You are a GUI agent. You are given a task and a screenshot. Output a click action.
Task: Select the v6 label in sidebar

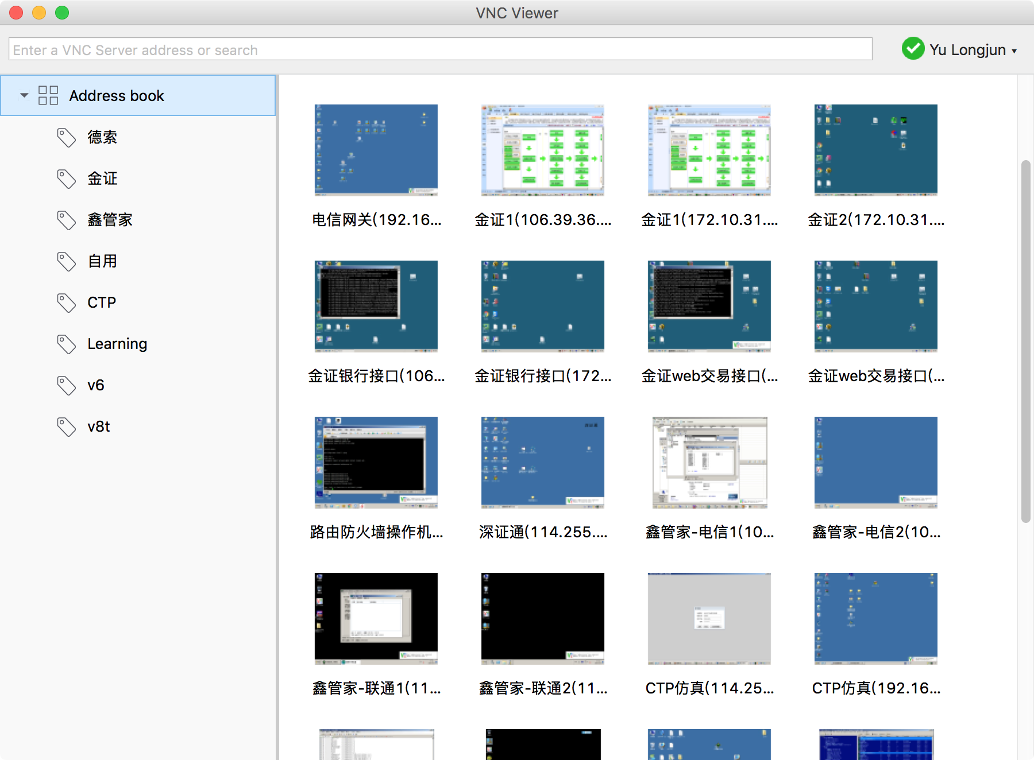pyautogui.click(x=96, y=385)
